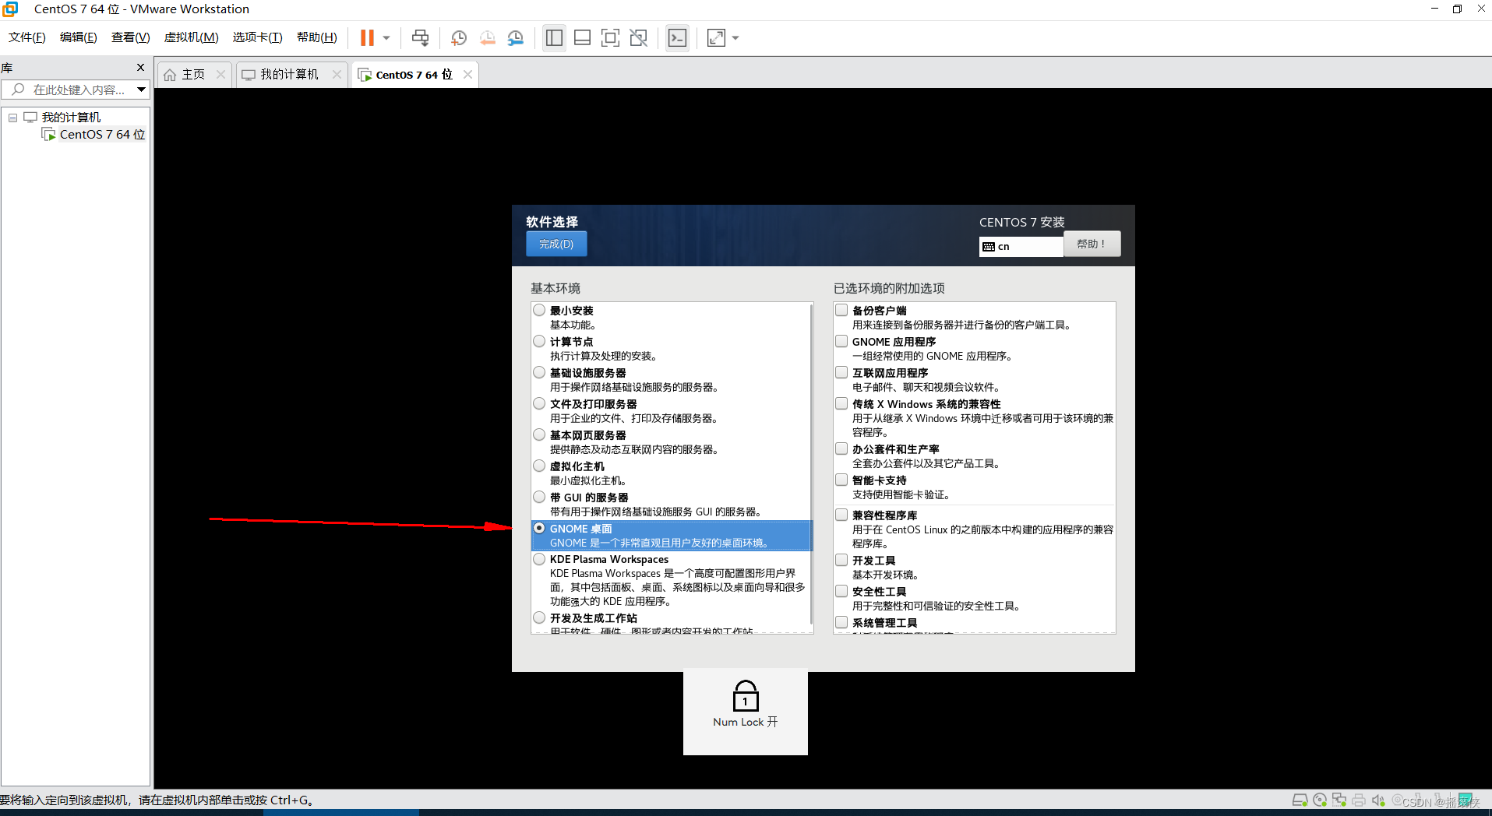Click the cn keyboard layout indicator
Viewport: 1492px width, 816px height.
point(1021,246)
